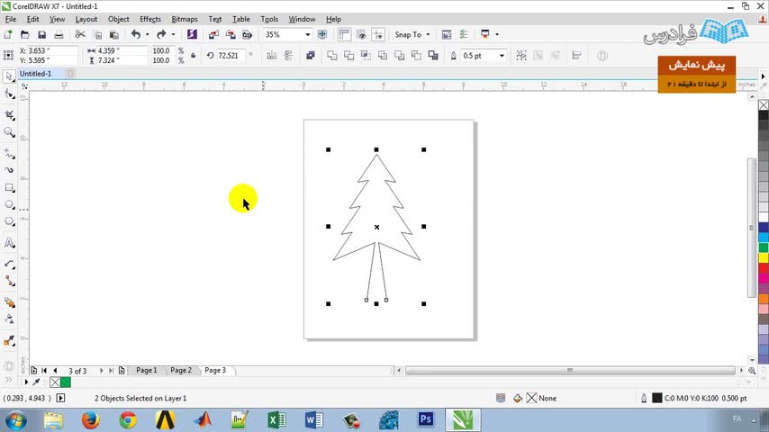Click Align and Distribute icon

(x=576, y=56)
